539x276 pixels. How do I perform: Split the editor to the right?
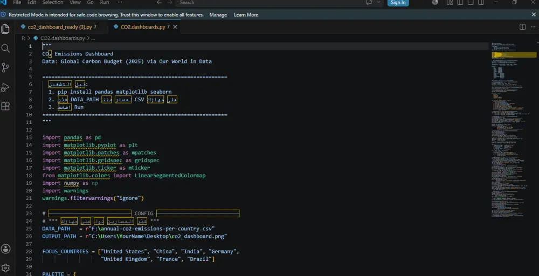(522, 27)
